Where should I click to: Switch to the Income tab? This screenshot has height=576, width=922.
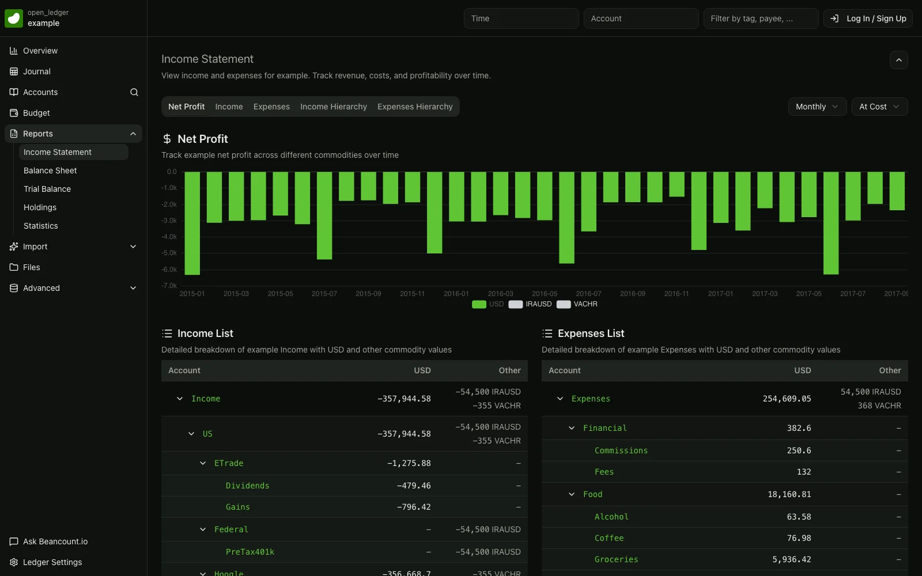pos(229,107)
